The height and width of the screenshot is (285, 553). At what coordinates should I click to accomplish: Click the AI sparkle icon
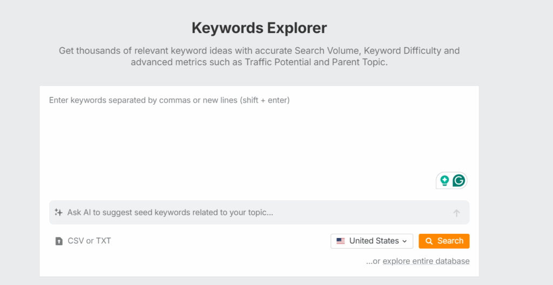58,212
